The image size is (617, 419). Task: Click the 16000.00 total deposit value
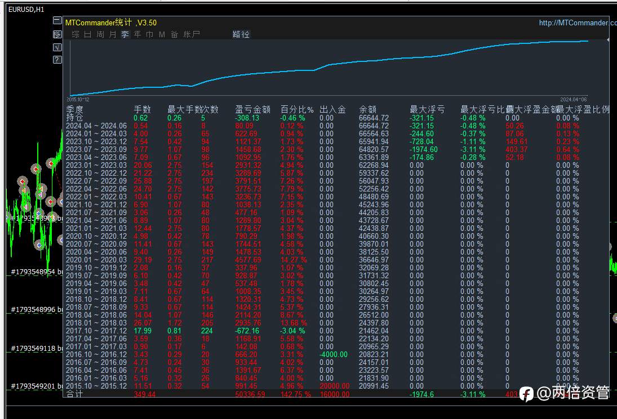(x=335, y=394)
